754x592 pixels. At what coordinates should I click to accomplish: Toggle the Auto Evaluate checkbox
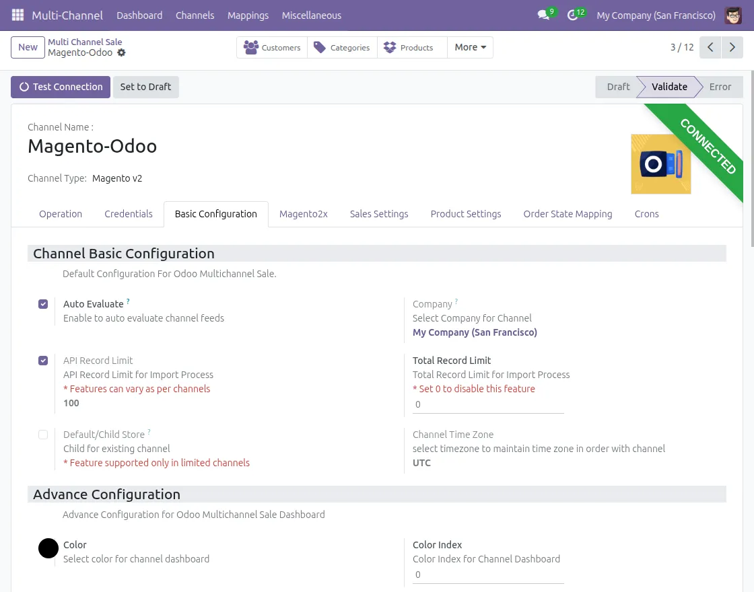[43, 304]
